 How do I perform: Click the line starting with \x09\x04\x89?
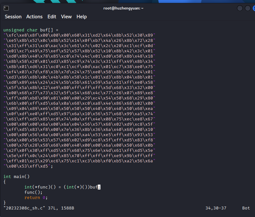79,109
